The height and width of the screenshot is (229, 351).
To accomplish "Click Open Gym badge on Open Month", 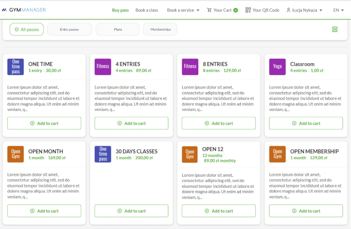I will (x=16, y=154).
